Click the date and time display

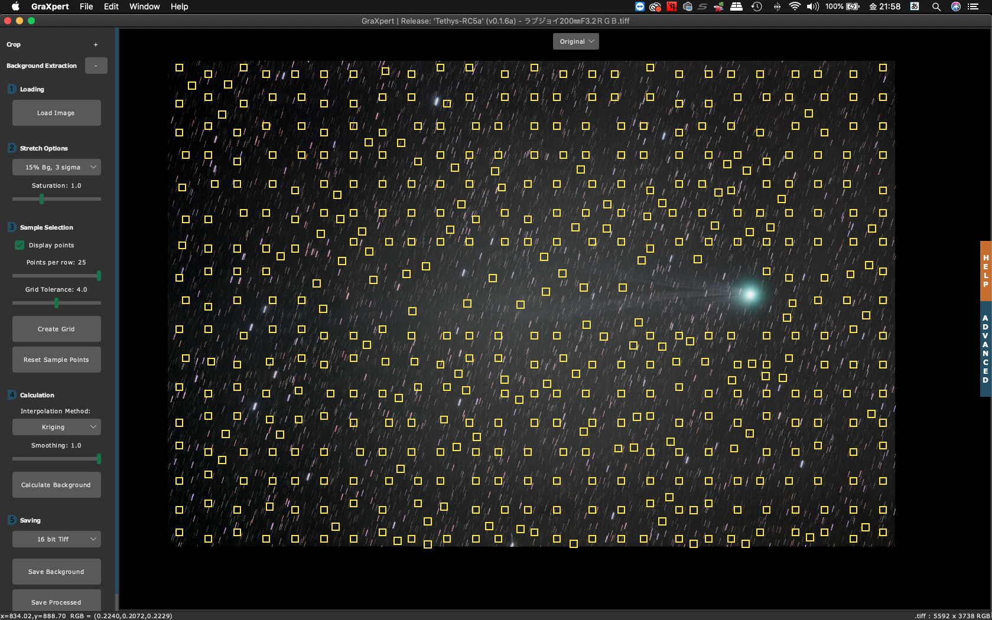pos(884,6)
